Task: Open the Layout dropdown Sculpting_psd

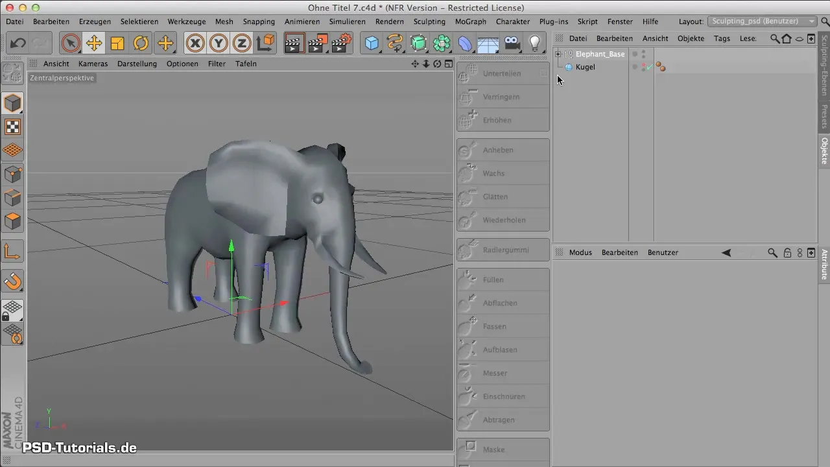Action: coord(761,21)
